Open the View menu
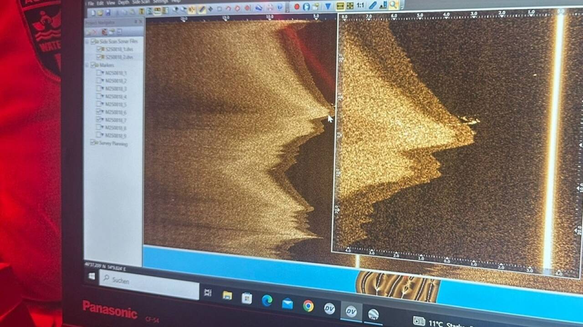 pos(111,3)
